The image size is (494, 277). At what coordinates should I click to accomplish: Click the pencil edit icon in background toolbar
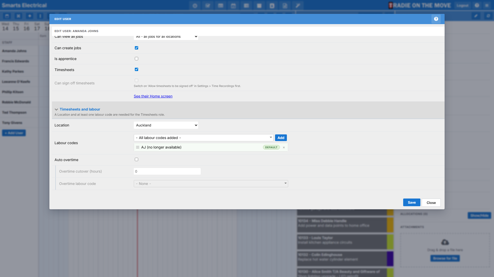[476, 16]
